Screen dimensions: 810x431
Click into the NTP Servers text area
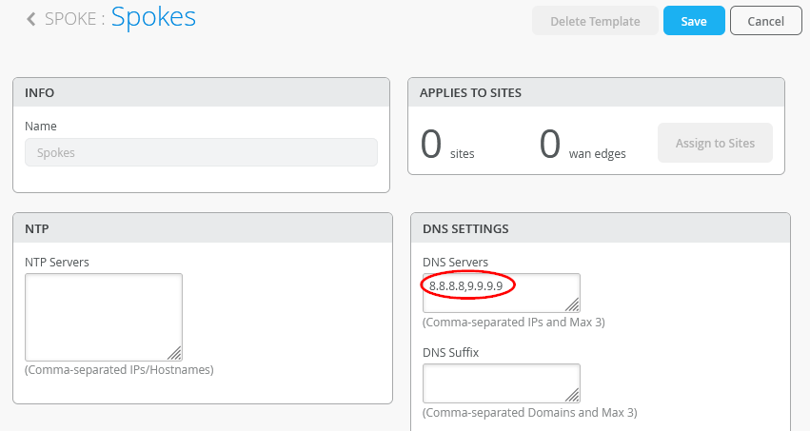click(103, 317)
